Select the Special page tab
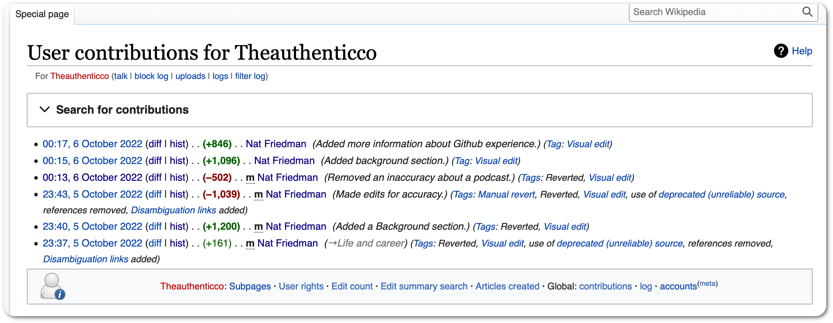 42,14
